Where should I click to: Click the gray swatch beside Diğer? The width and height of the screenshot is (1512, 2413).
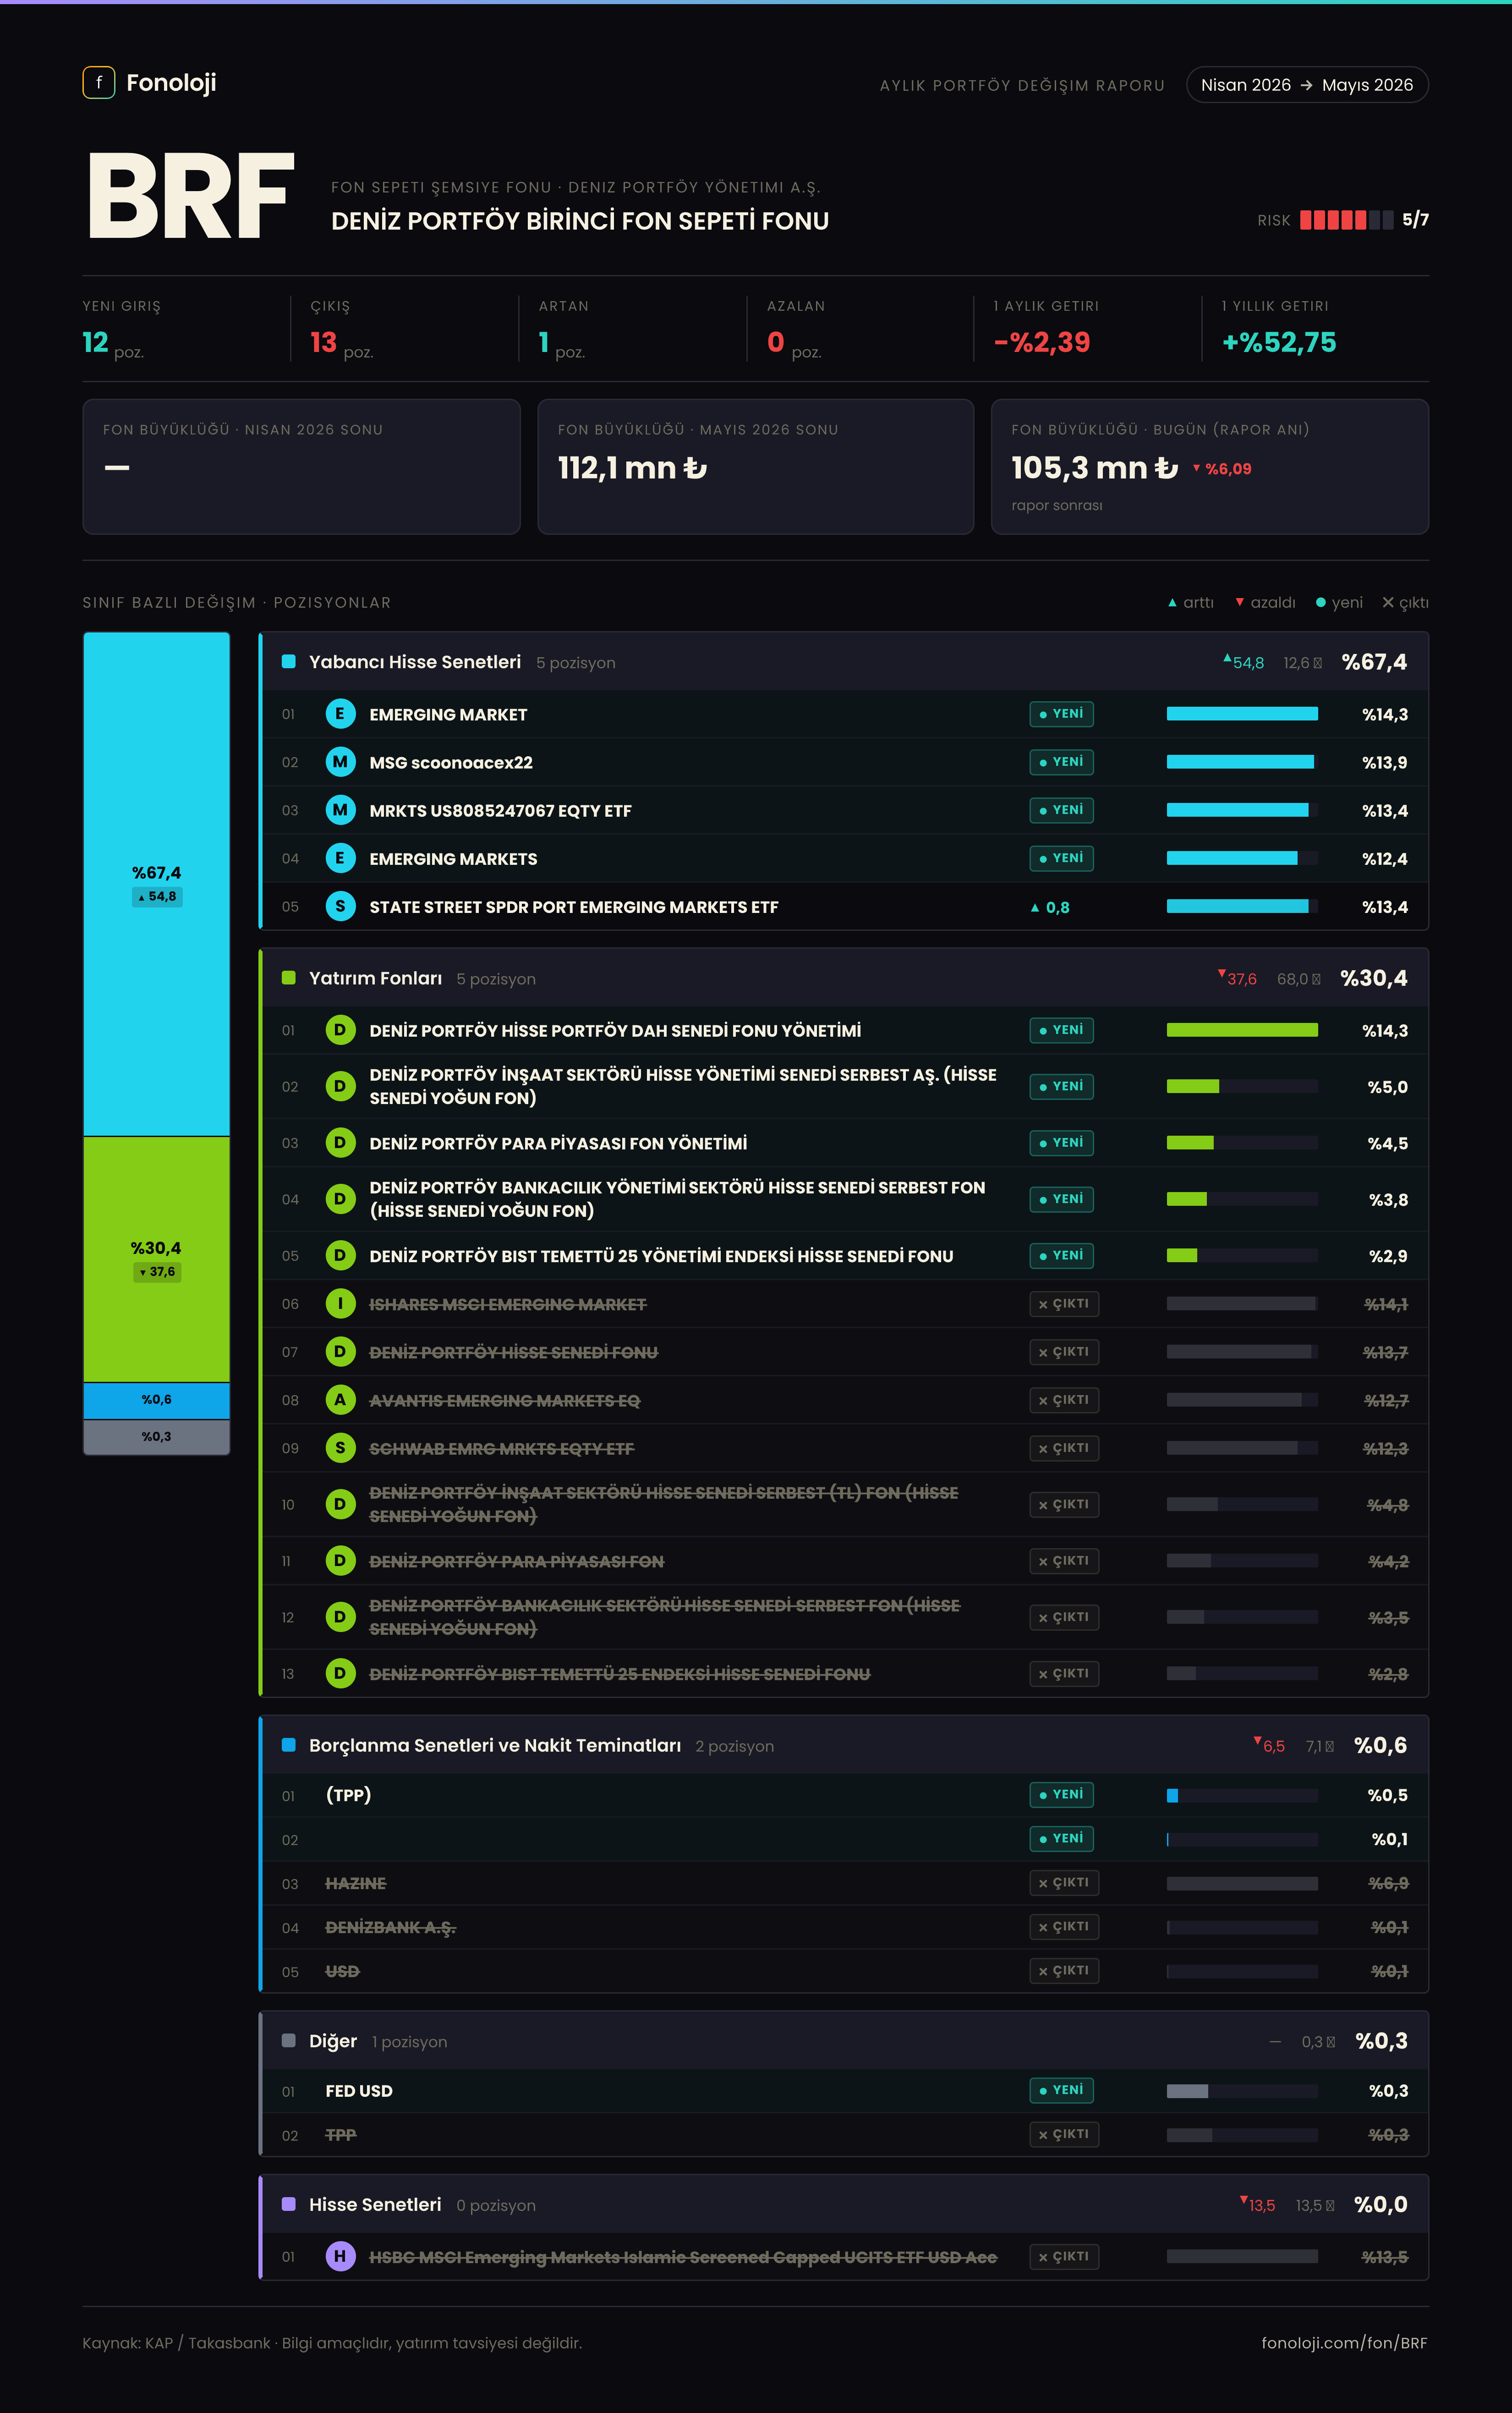point(289,2041)
